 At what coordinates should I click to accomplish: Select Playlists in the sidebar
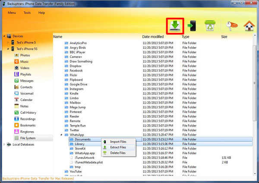[25, 74]
